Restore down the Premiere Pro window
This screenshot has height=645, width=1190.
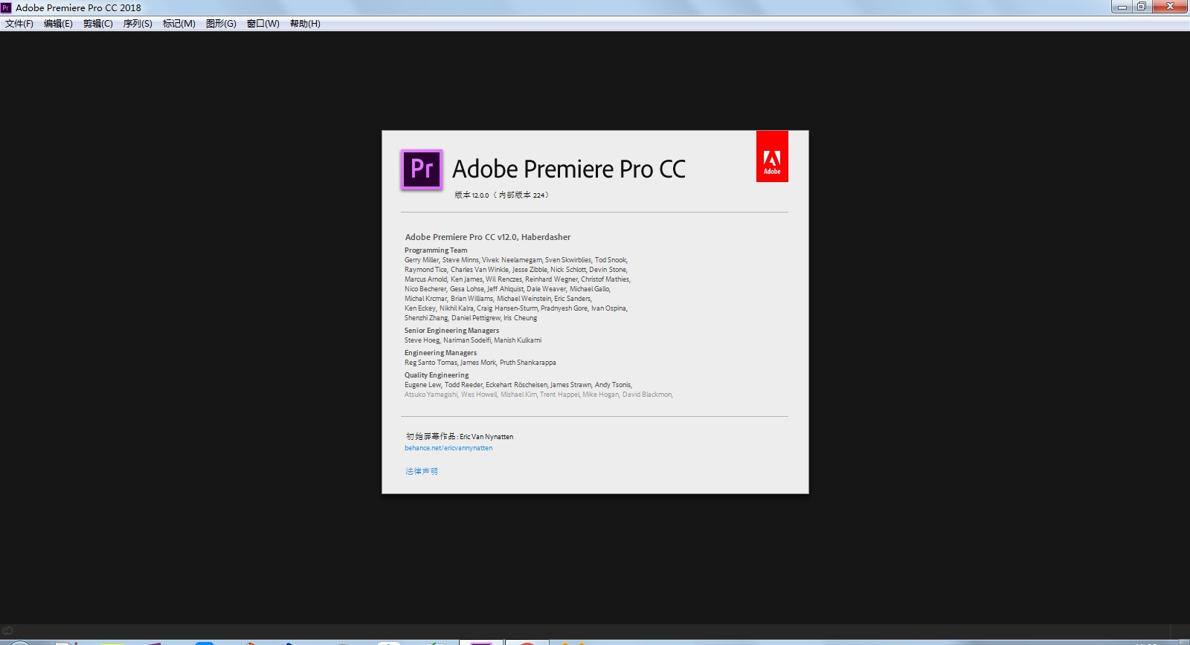[x=1142, y=7]
